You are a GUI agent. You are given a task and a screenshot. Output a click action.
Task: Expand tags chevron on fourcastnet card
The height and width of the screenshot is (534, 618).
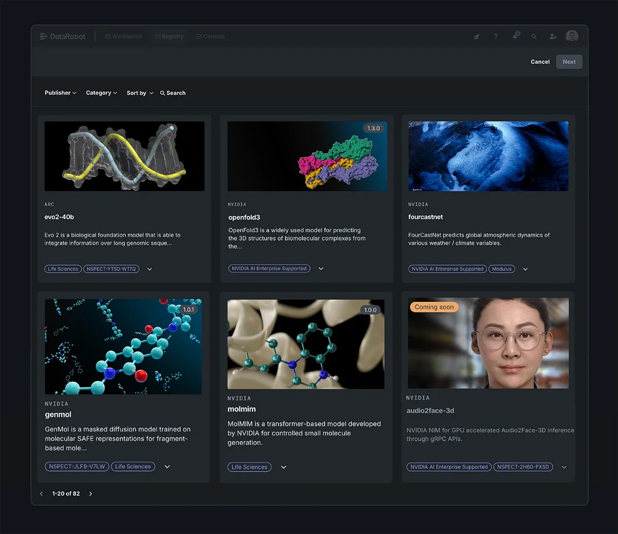click(x=525, y=269)
